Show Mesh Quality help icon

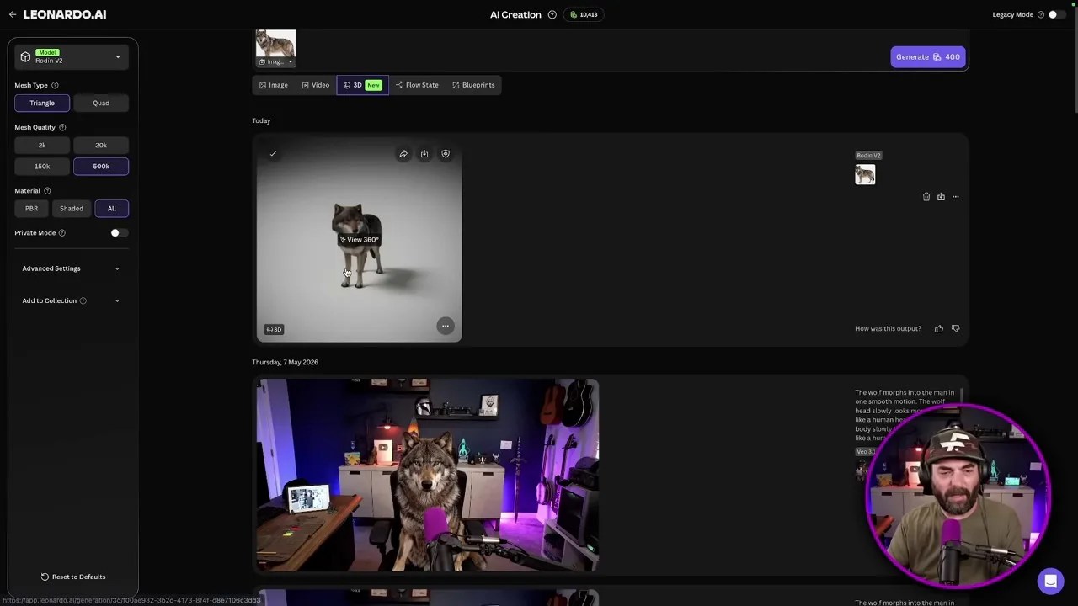point(62,127)
